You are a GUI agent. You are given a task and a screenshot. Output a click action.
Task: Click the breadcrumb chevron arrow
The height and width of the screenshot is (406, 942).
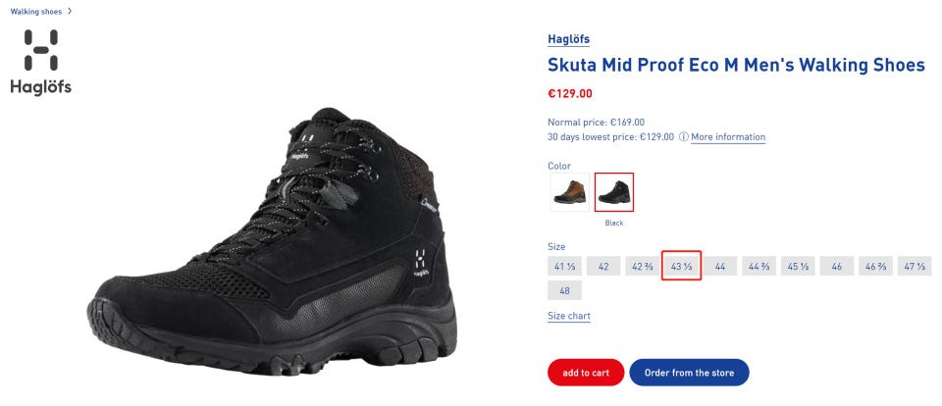[x=71, y=11]
